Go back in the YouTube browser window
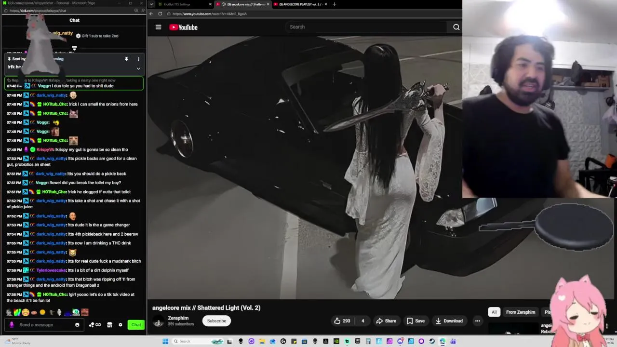Viewport: 617px width, 347px height. coord(151,13)
